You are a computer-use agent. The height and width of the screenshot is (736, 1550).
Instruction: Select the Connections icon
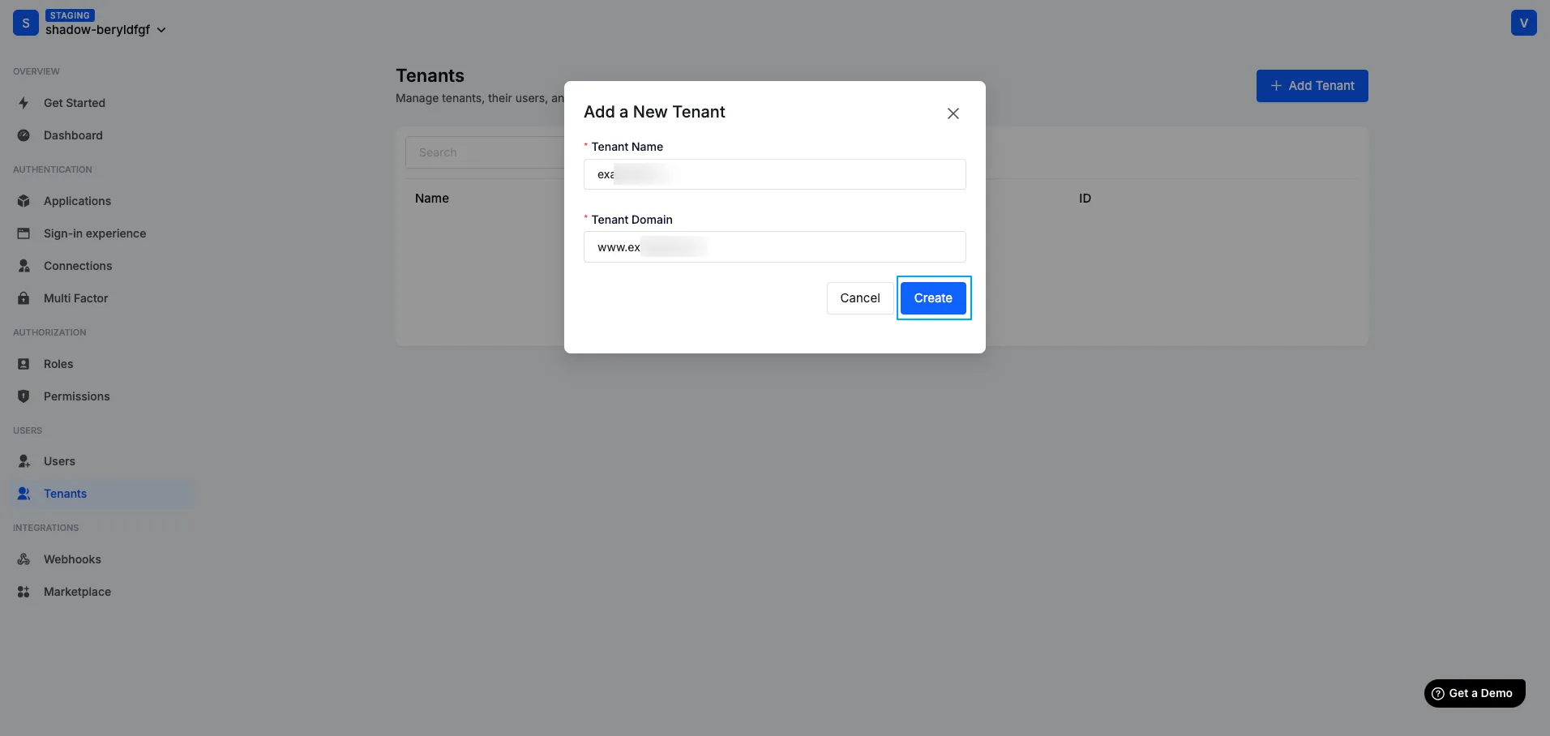point(24,266)
